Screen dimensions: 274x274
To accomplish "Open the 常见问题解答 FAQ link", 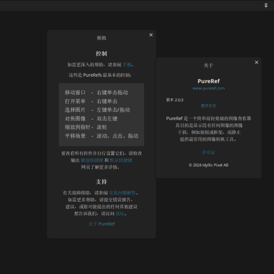I will (x=122, y=193).
